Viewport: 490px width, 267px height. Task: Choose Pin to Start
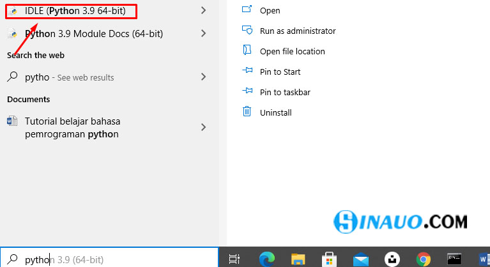(x=280, y=72)
